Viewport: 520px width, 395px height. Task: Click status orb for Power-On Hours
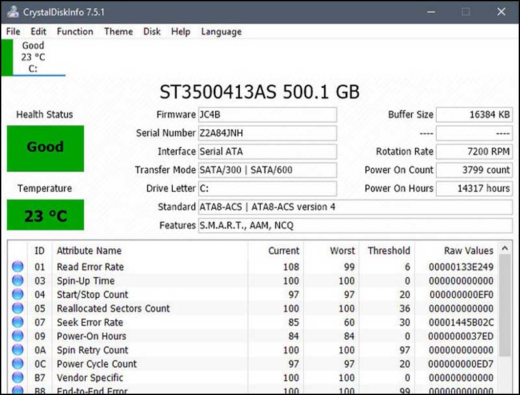tap(18, 336)
